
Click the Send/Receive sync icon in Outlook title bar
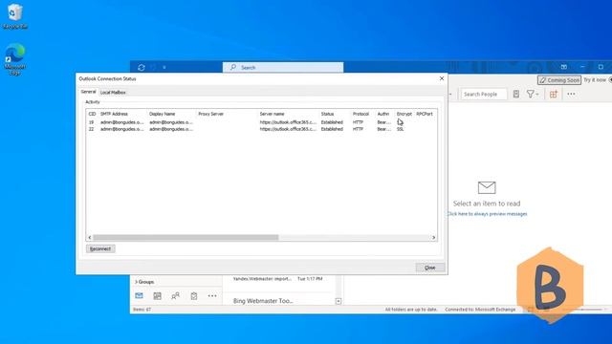click(x=142, y=68)
